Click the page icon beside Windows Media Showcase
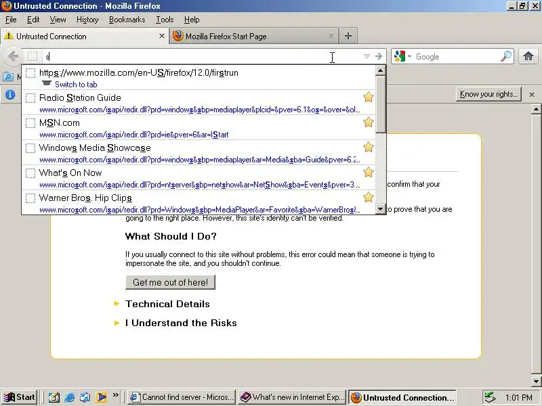This screenshot has height=406, width=542. (30, 148)
